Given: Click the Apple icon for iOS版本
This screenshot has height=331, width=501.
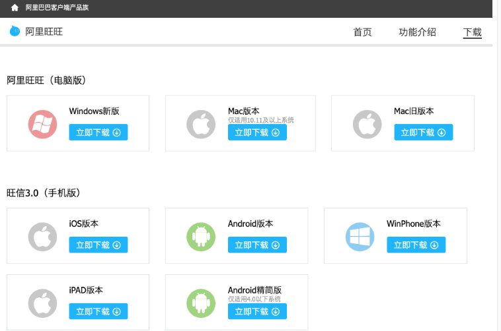Looking at the screenshot, I should click(42, 237).
